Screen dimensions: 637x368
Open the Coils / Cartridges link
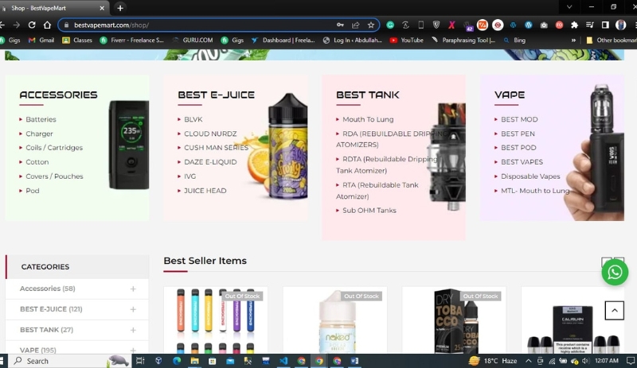pos(54,148)
